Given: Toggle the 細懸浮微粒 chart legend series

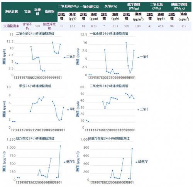Looking at the screenshot, I should click(x=142, y=162).
